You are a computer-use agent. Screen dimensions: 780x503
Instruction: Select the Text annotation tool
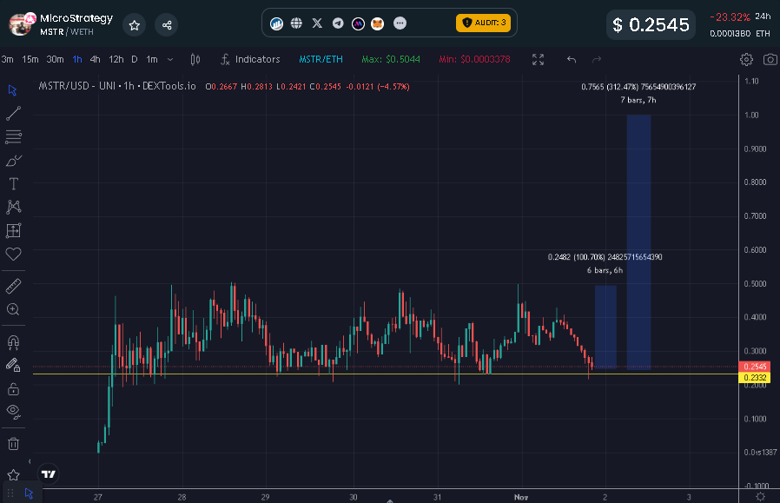point(13,184)
